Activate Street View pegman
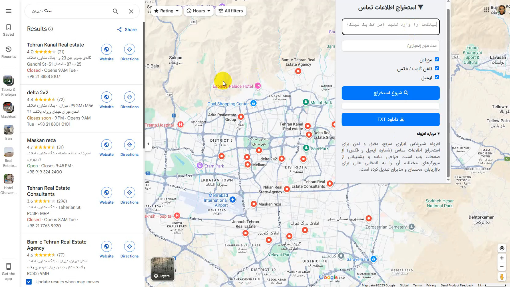510x287 pixels. pyautogui.click(x=502, y=277)
